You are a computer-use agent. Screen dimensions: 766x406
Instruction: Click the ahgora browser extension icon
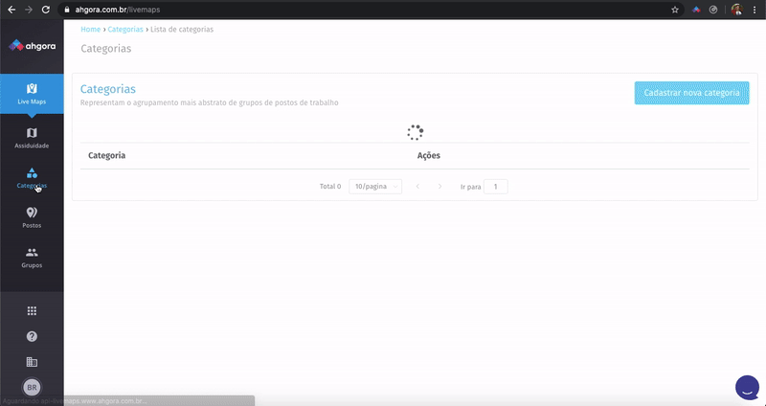[696, 10]
